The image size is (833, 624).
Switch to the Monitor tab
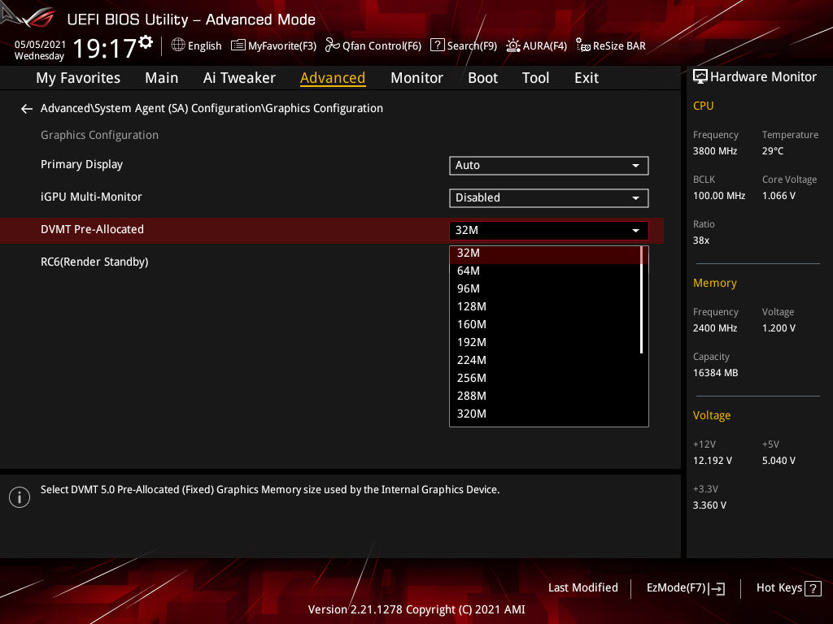point(417,78)
